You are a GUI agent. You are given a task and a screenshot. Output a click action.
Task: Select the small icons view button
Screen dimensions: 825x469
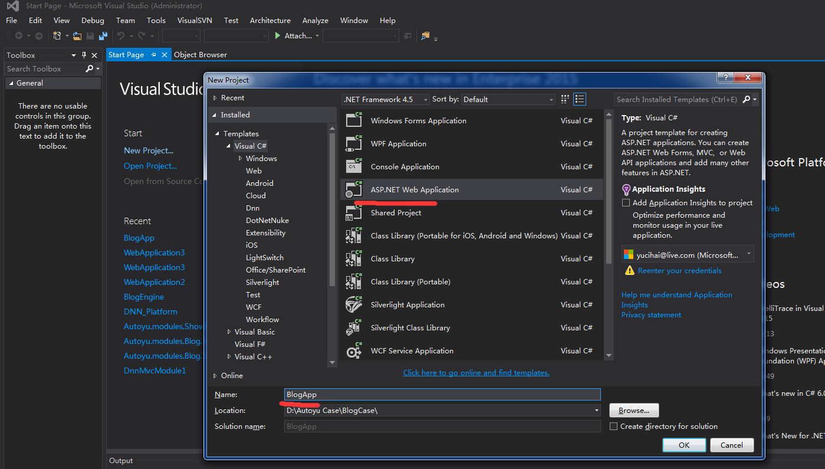pyautogui.click(x=565, y=99)
